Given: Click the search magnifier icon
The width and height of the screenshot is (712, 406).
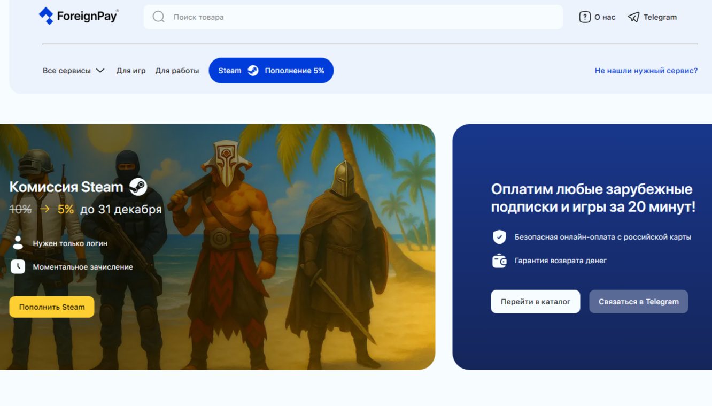Looking at the screenshot, I should [159, 17].
